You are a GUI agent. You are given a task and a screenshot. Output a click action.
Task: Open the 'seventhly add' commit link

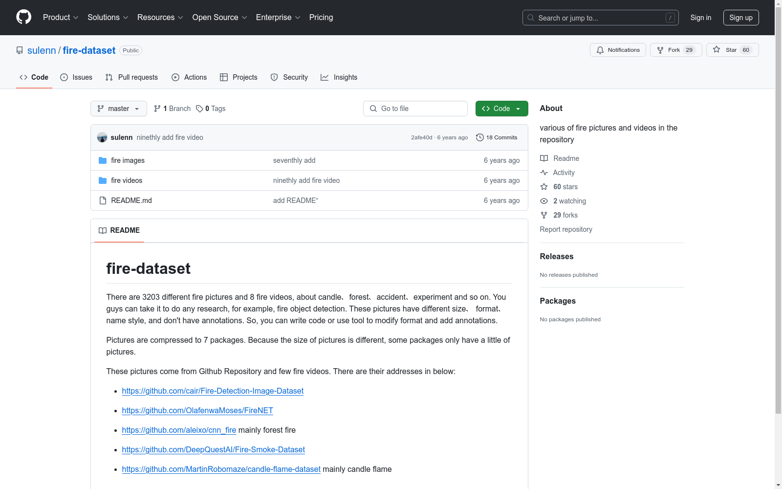pos(294,160)
